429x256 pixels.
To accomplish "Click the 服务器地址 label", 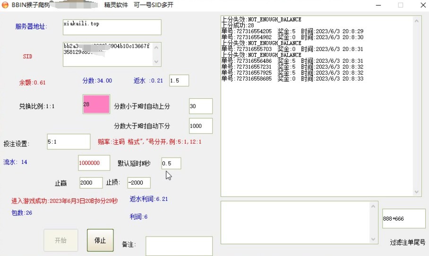I will pos(31,26).
